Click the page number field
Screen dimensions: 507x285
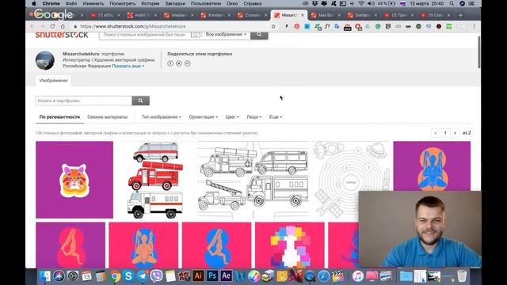445,133
